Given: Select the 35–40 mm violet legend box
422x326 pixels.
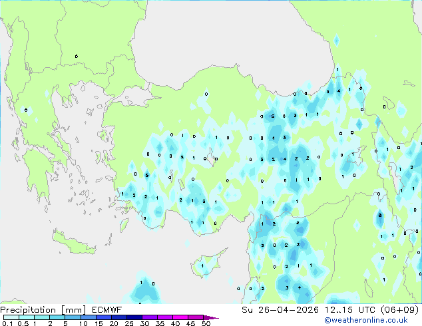Looking at the screenshot, I should point(165,317).
